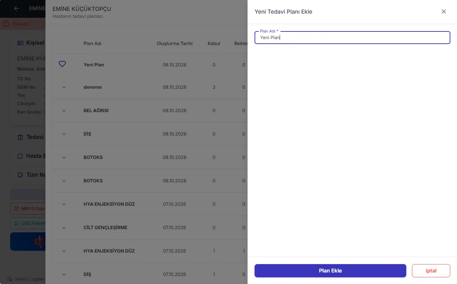The width and height of the screenshot is (457, 284).
Task: Click the Seans Logları list icon
Action: (x=9, y=279)
